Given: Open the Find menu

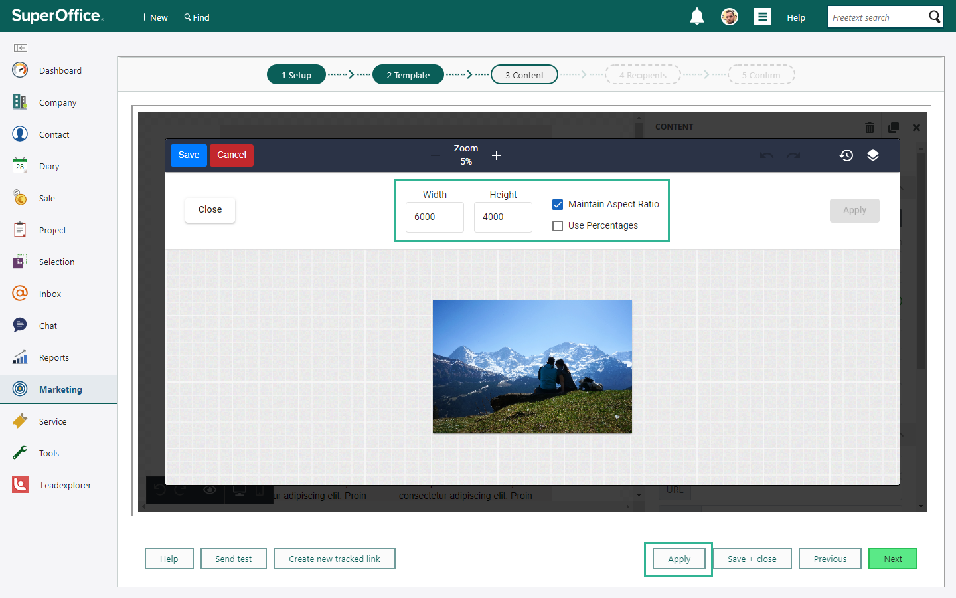Looking at the screenshot, I should click(197, 17).
